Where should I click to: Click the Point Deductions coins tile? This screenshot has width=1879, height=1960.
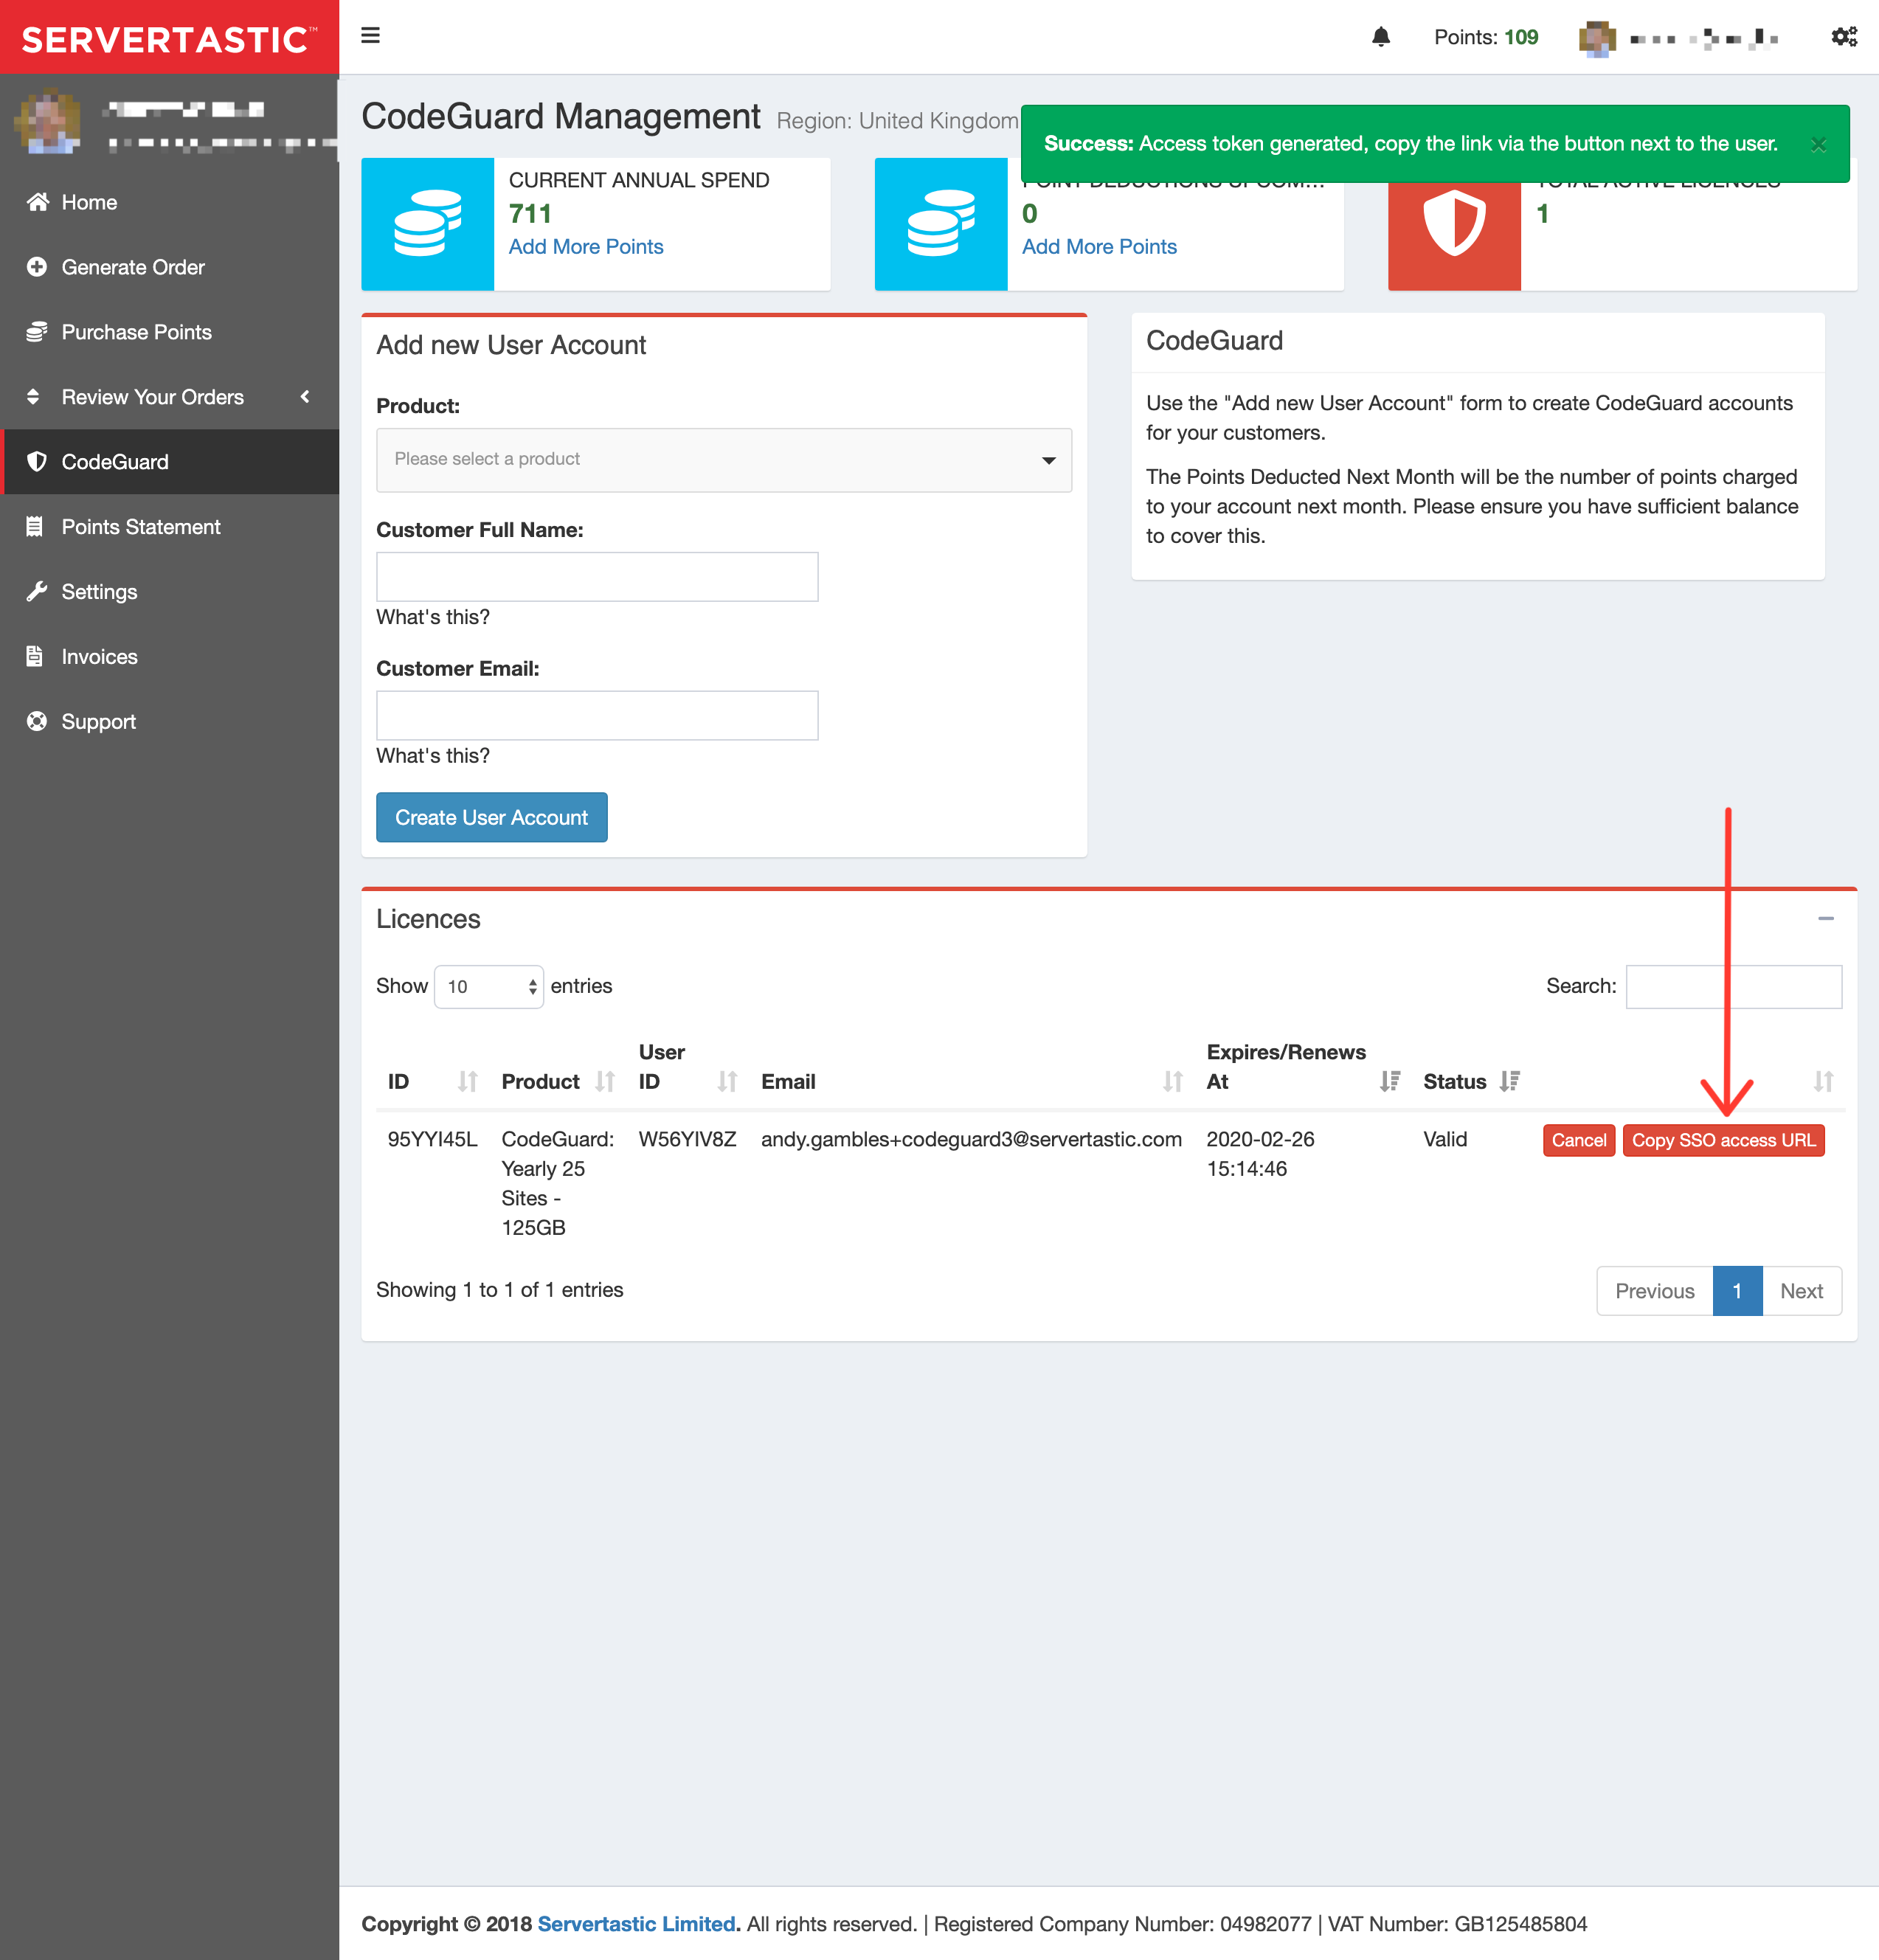941,224
